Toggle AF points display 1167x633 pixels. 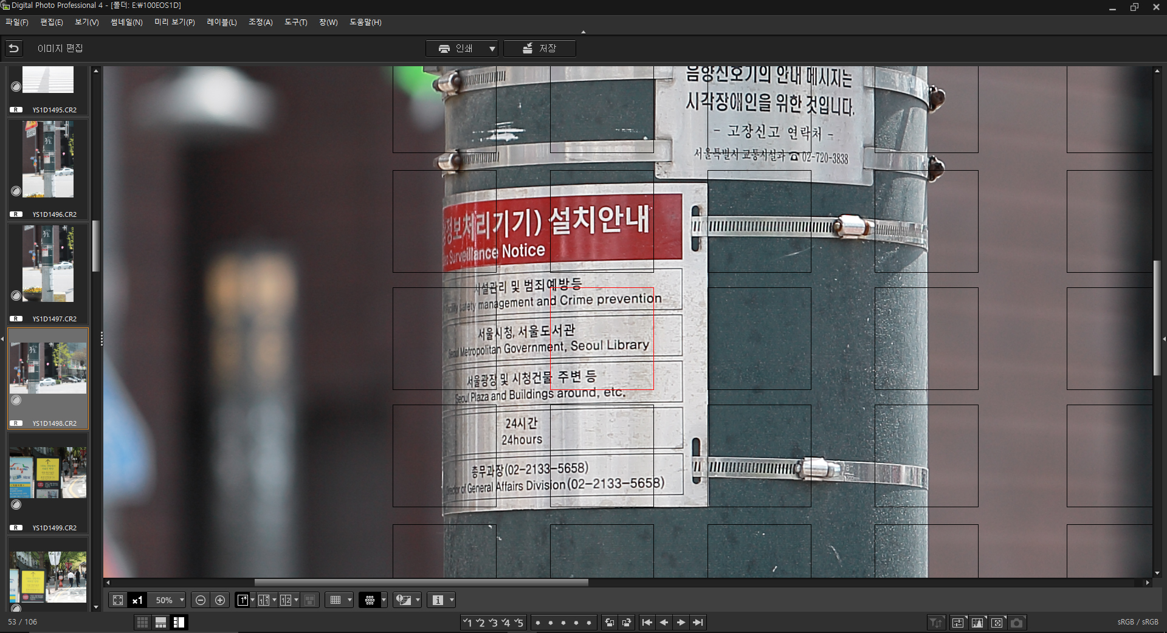point(370,600)
